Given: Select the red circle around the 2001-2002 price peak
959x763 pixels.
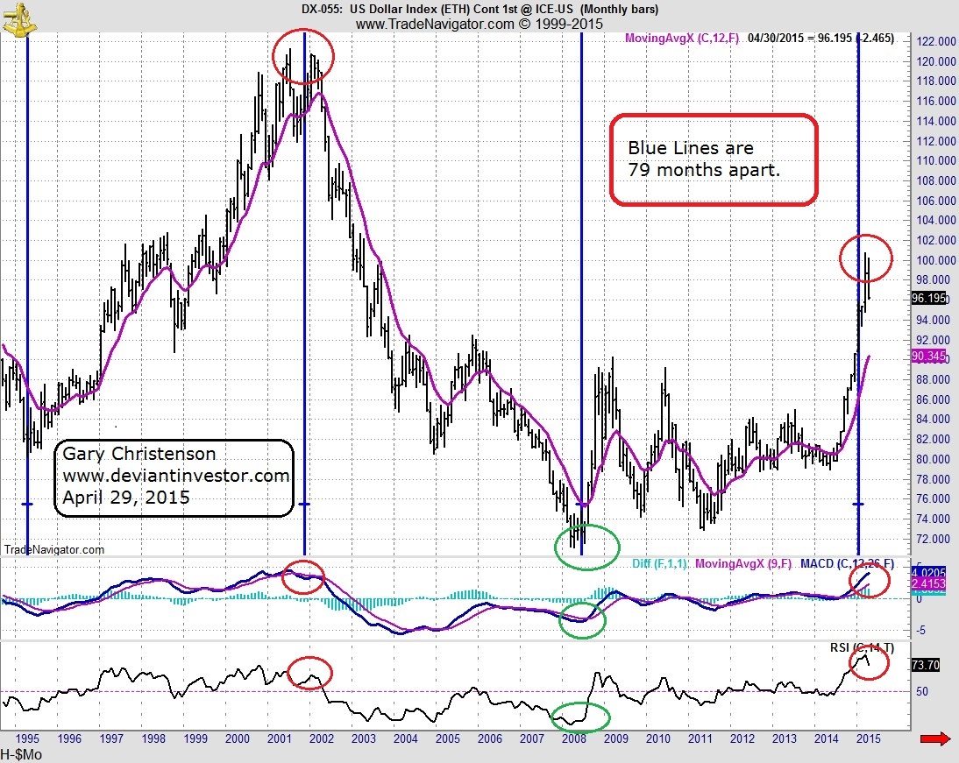Looking at the screenshot, I should (303, 56).
